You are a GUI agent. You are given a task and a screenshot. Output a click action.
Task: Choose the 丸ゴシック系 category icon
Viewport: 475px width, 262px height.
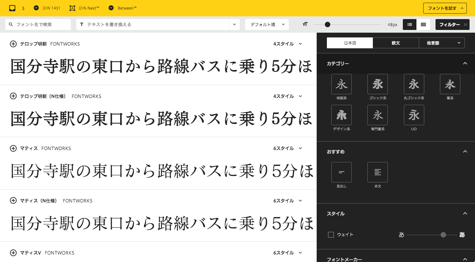(x=414, y=84)
